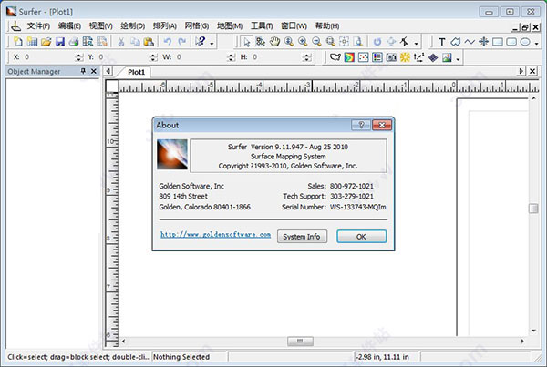The height and width of the screenshot is (367, 547).
Task: Click the Rotate circular arrow icon
Action: pos(377,42)
